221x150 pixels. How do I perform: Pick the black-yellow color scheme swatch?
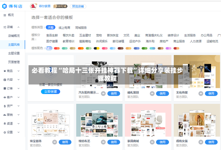[x=97, y=48]
